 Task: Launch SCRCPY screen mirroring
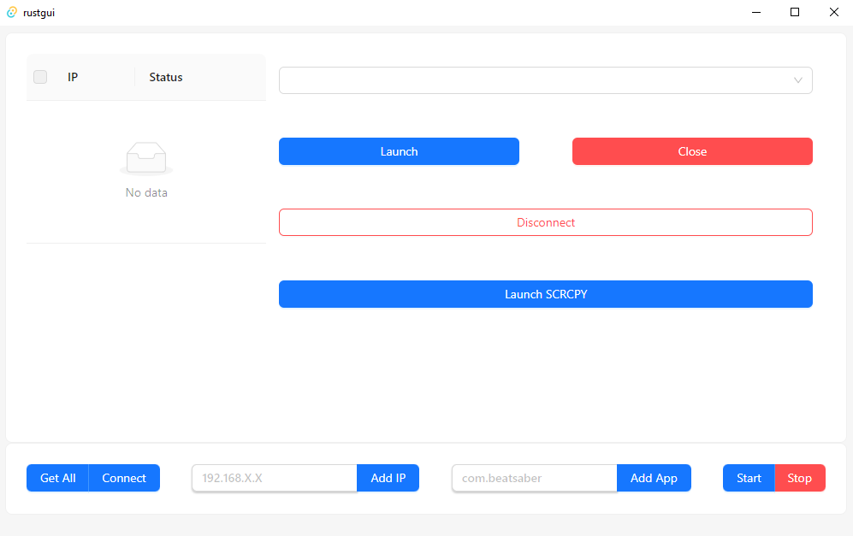[545, 294]
